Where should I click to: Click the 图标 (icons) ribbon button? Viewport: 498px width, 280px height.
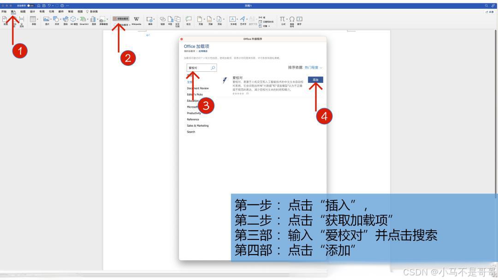point(65,19)
